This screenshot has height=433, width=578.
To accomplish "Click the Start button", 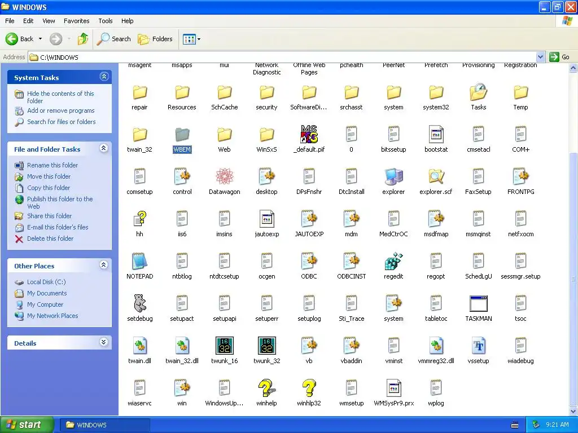I will [27, 425].
